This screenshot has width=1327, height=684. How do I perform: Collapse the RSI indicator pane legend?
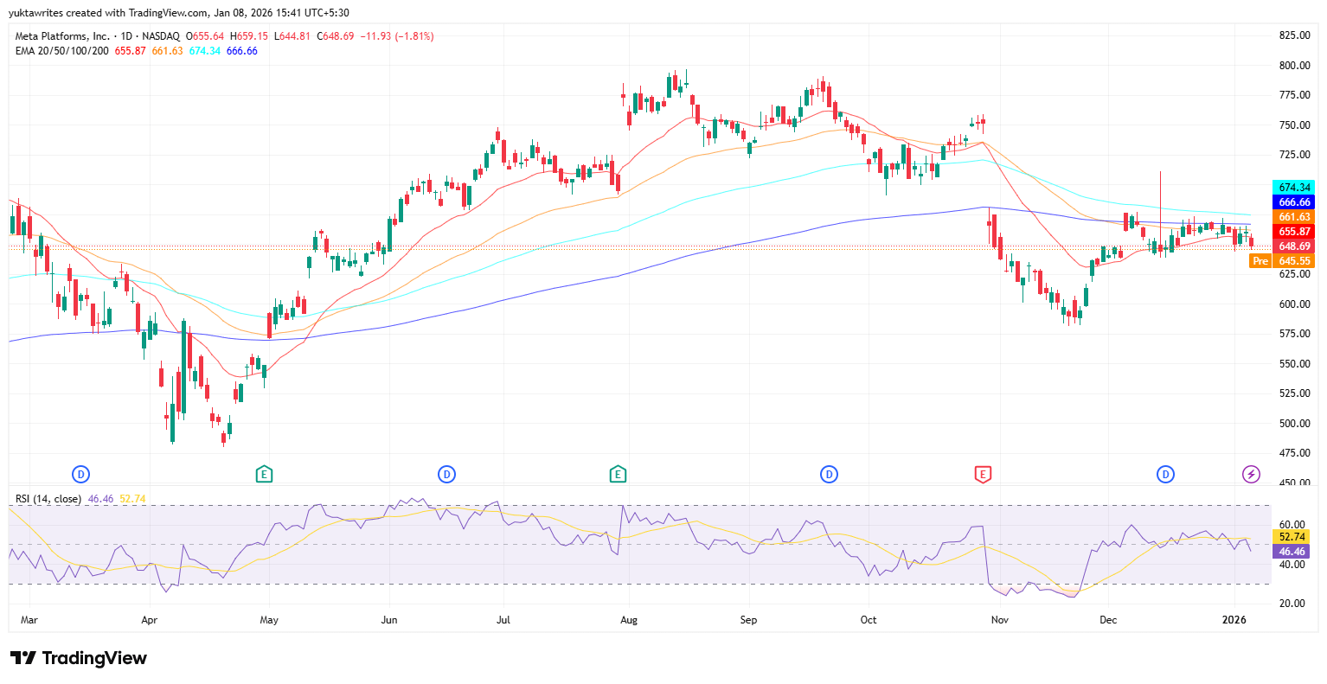[48, 500]
